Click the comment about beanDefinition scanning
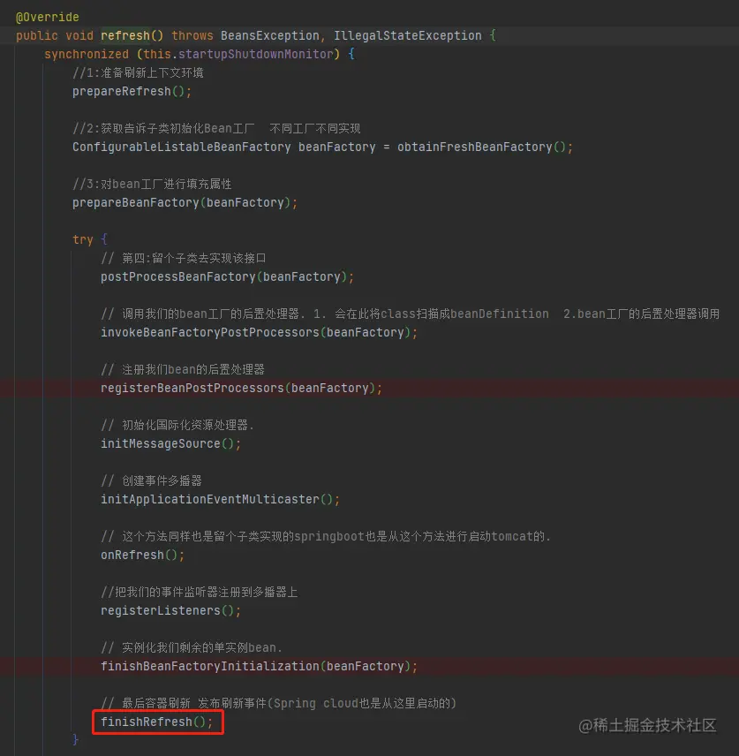739x756 pixels. point(411,314)
